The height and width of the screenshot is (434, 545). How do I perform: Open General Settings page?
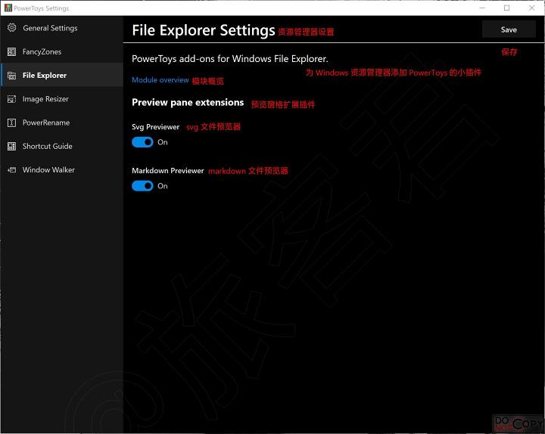[x=62, y=28]
